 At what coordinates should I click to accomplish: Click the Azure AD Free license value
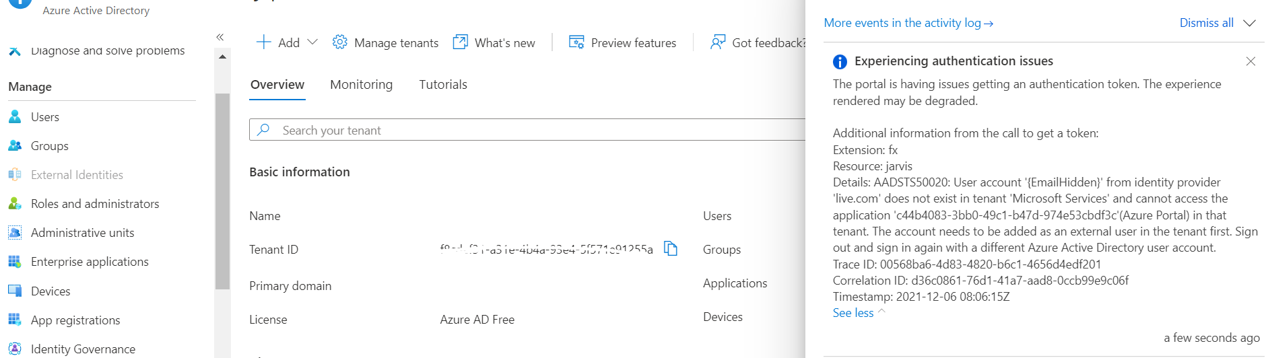point(477,320)
